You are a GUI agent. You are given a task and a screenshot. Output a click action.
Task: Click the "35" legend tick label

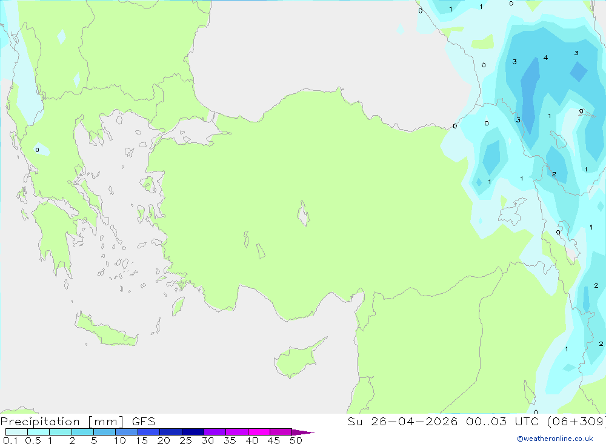[230, 440]
